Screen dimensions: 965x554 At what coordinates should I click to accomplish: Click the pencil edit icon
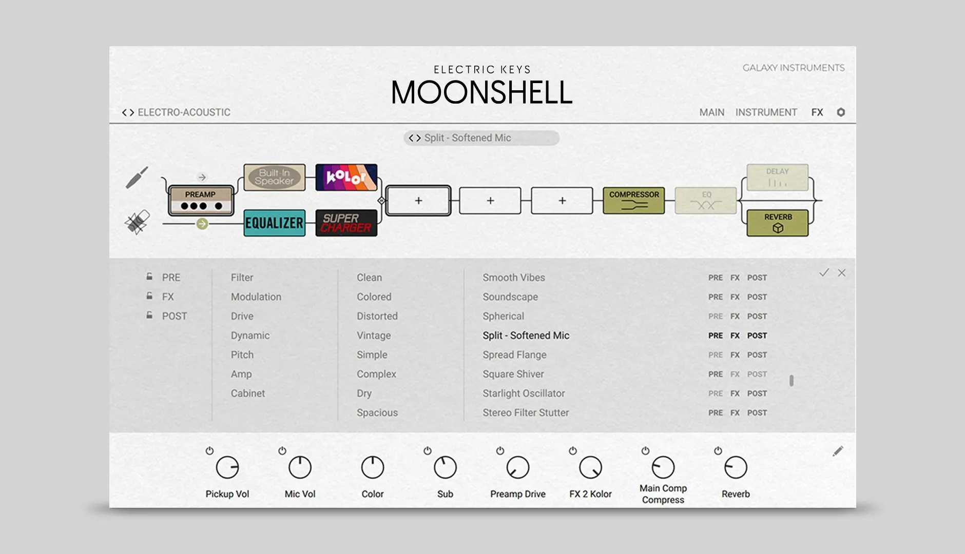tap(838, 451)
